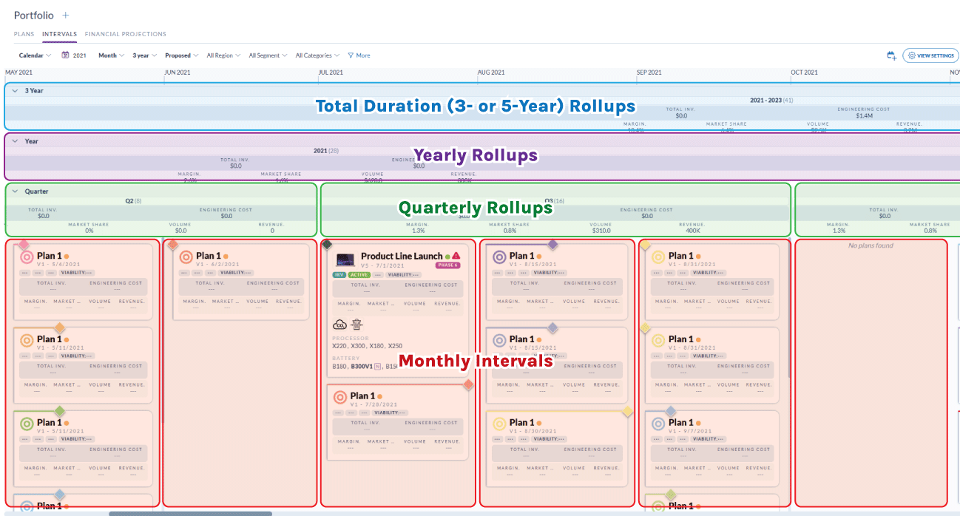
Task: Click the JUN 2021 timeline header
Action: point(178,72)
